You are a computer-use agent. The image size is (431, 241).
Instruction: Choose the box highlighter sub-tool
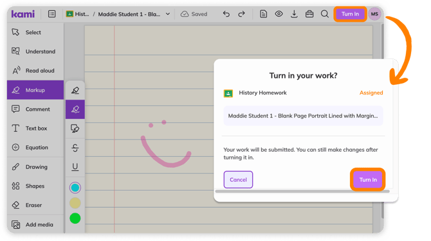tap(75, 129)
